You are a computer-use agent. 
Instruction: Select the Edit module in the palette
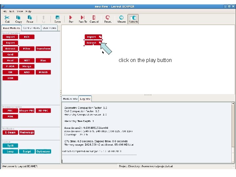click(27, 37)
